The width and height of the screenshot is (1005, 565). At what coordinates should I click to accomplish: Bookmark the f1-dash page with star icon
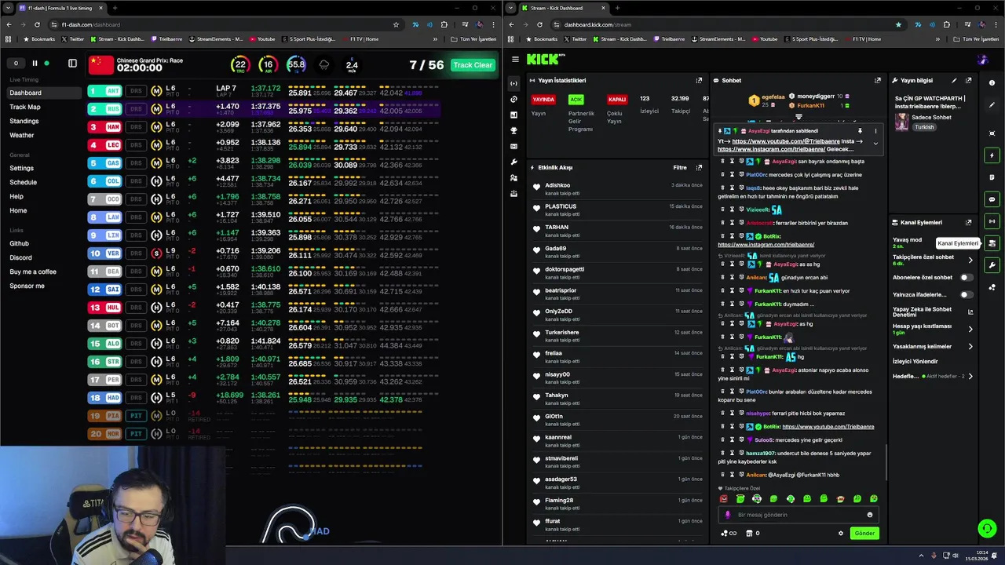(396, 24)
